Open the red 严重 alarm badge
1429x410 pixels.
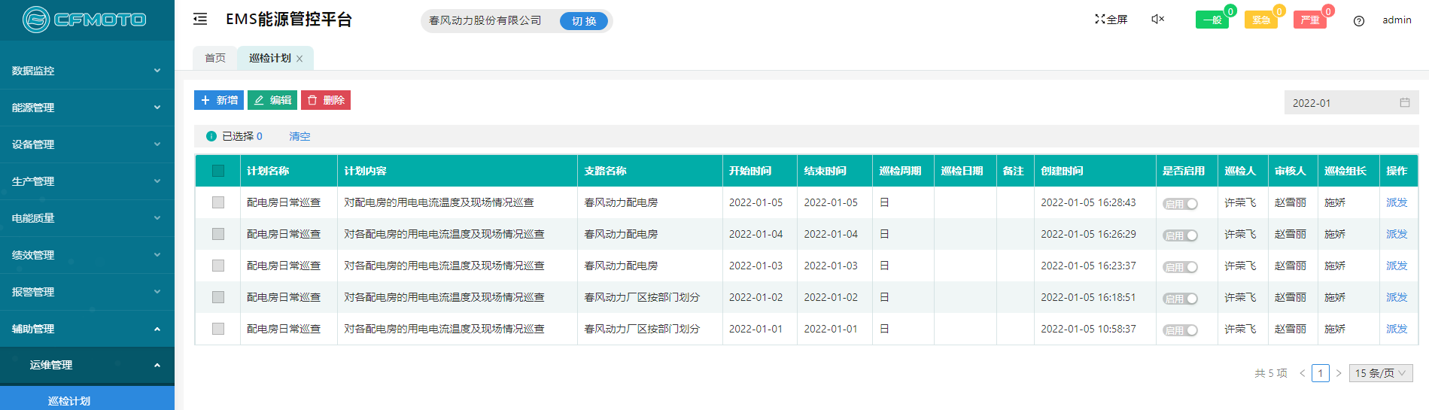click(x=1309, y=20)
